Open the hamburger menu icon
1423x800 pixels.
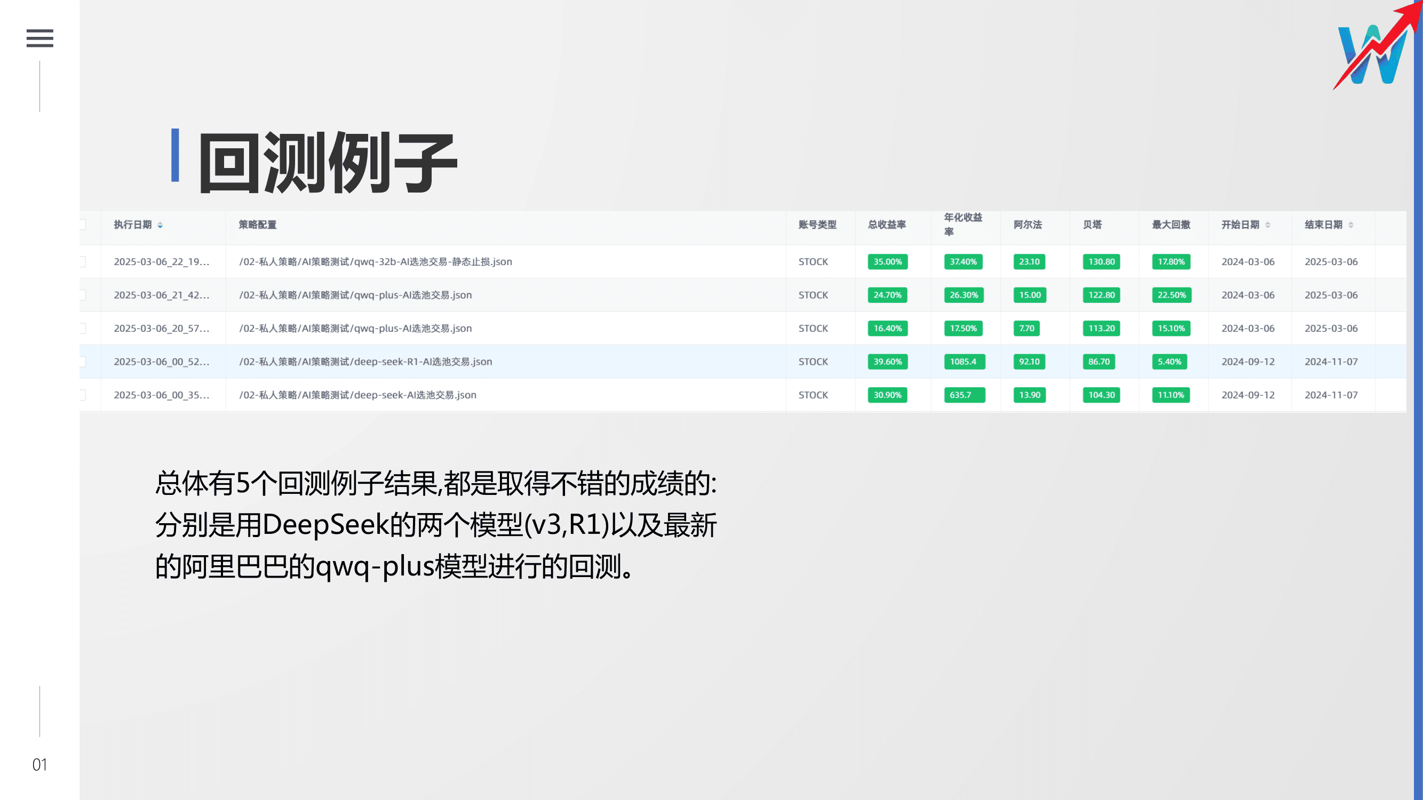pyautogui.click(x=40, y=38)
